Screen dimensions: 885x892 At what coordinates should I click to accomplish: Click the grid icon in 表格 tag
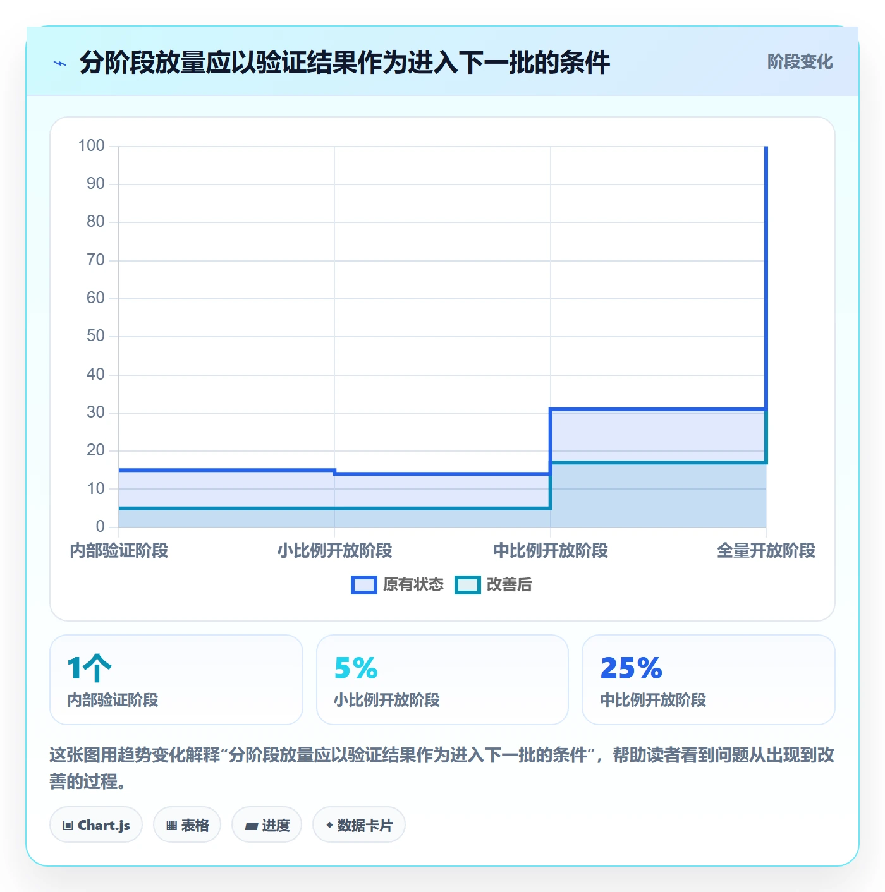171,826
